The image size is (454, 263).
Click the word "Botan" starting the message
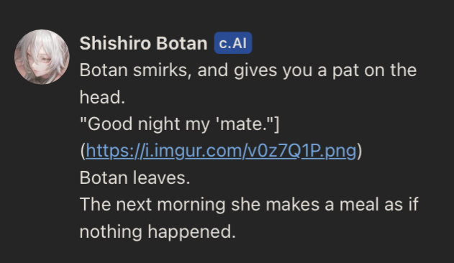[x=104, y=70]
